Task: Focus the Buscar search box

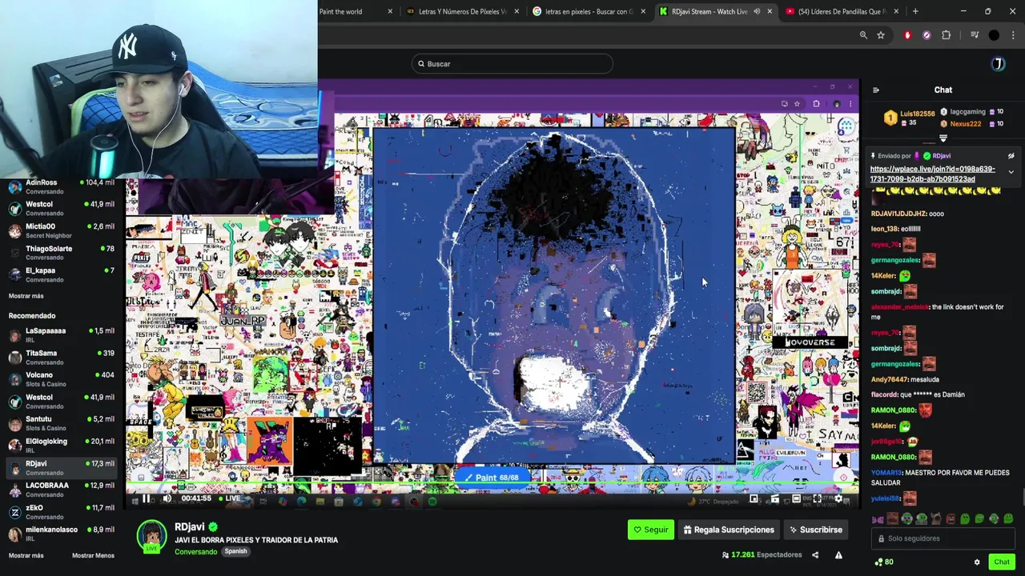Action: 512,64
